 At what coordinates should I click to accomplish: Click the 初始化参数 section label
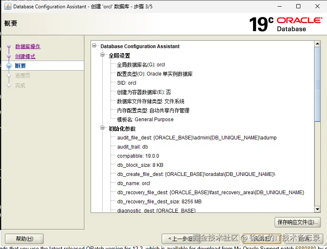pos(122,129)
